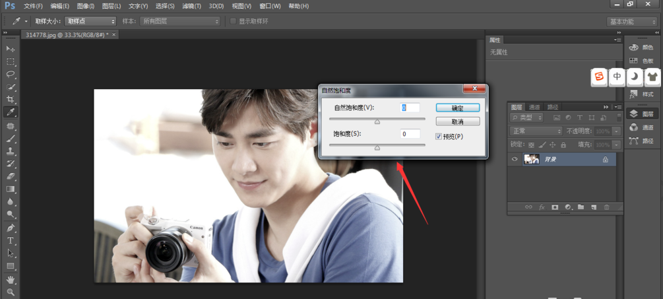Select the Crop tool in the toolbar
This screenshot has width=663, height=299.
point(11,99)
